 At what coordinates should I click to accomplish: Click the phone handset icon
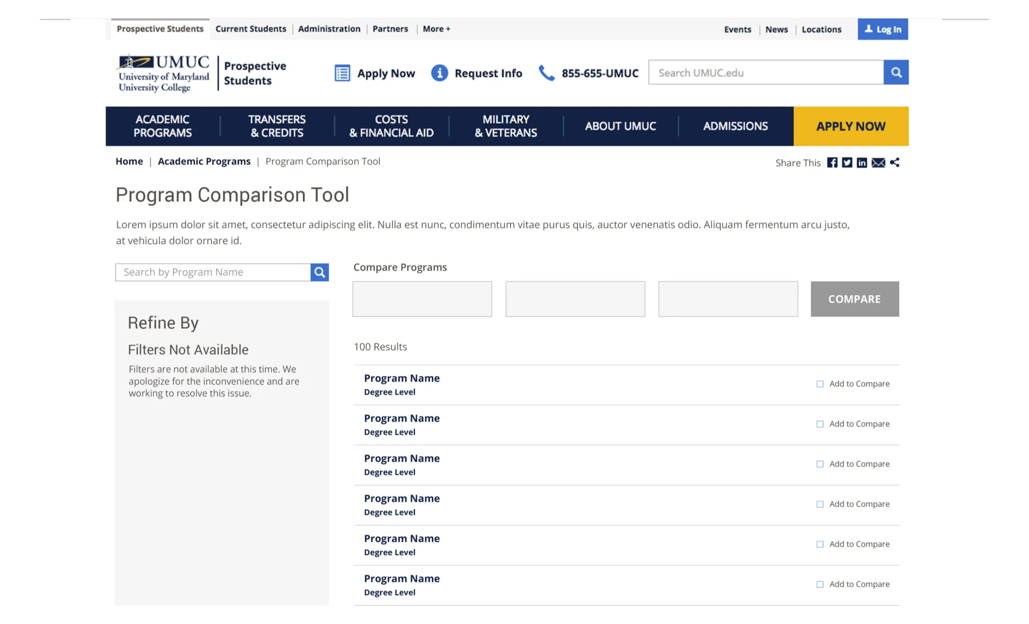pyautogui.click(x=546, y=73)
